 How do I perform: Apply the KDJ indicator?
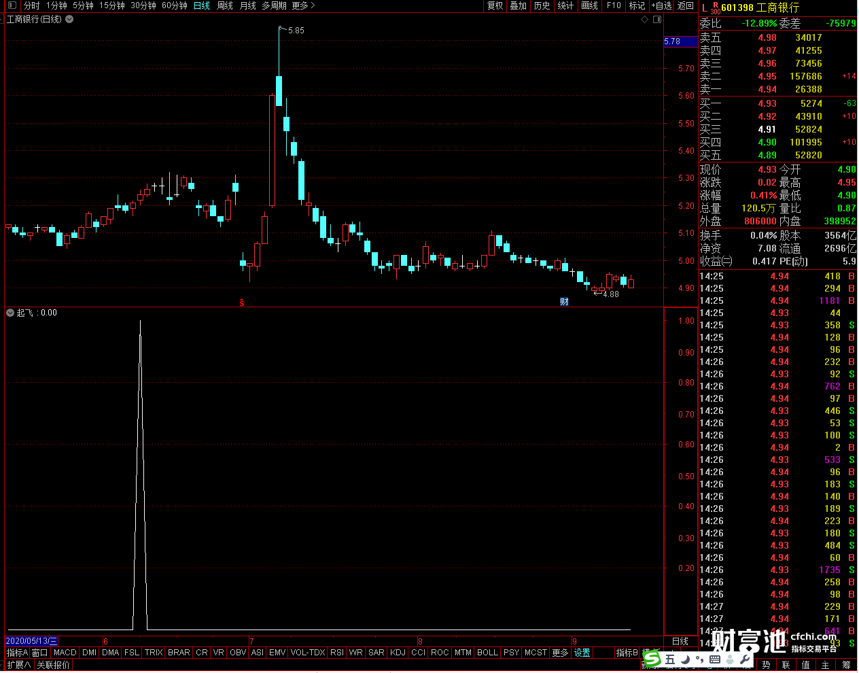point(398,653)
